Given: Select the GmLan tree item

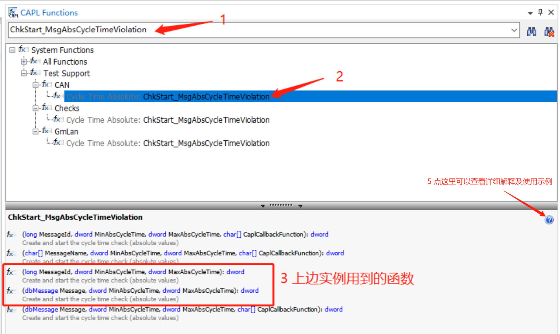Looking at the screenshot, I should coord(66,132).
